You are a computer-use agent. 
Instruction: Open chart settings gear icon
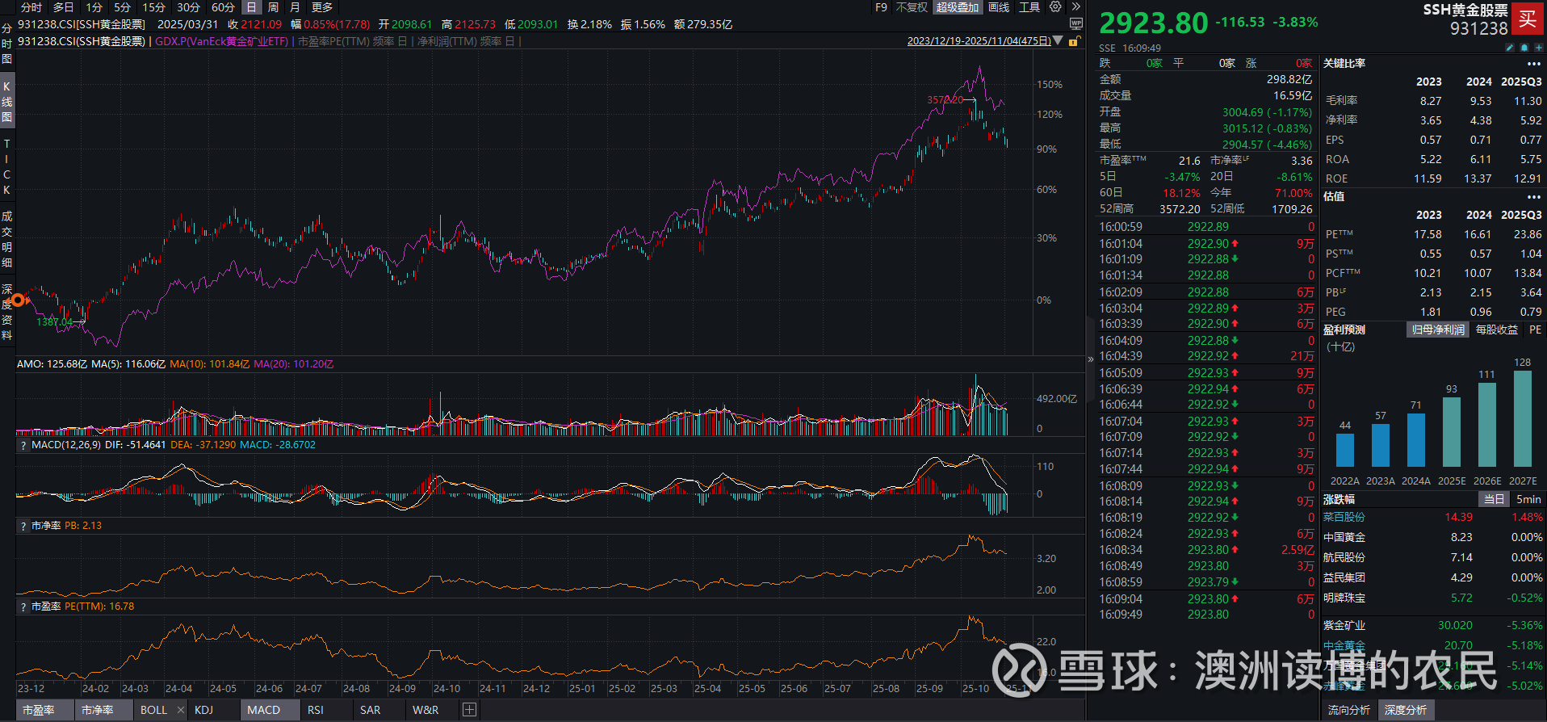pos(1055,7)
